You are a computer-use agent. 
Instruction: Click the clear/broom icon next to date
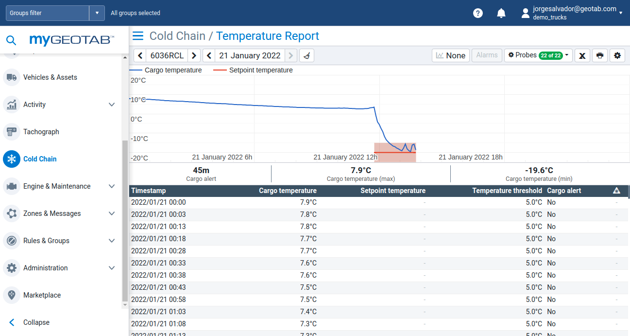(x=306, y=55)
